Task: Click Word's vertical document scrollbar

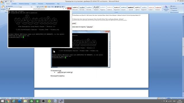Action: (x=183, y=47)
